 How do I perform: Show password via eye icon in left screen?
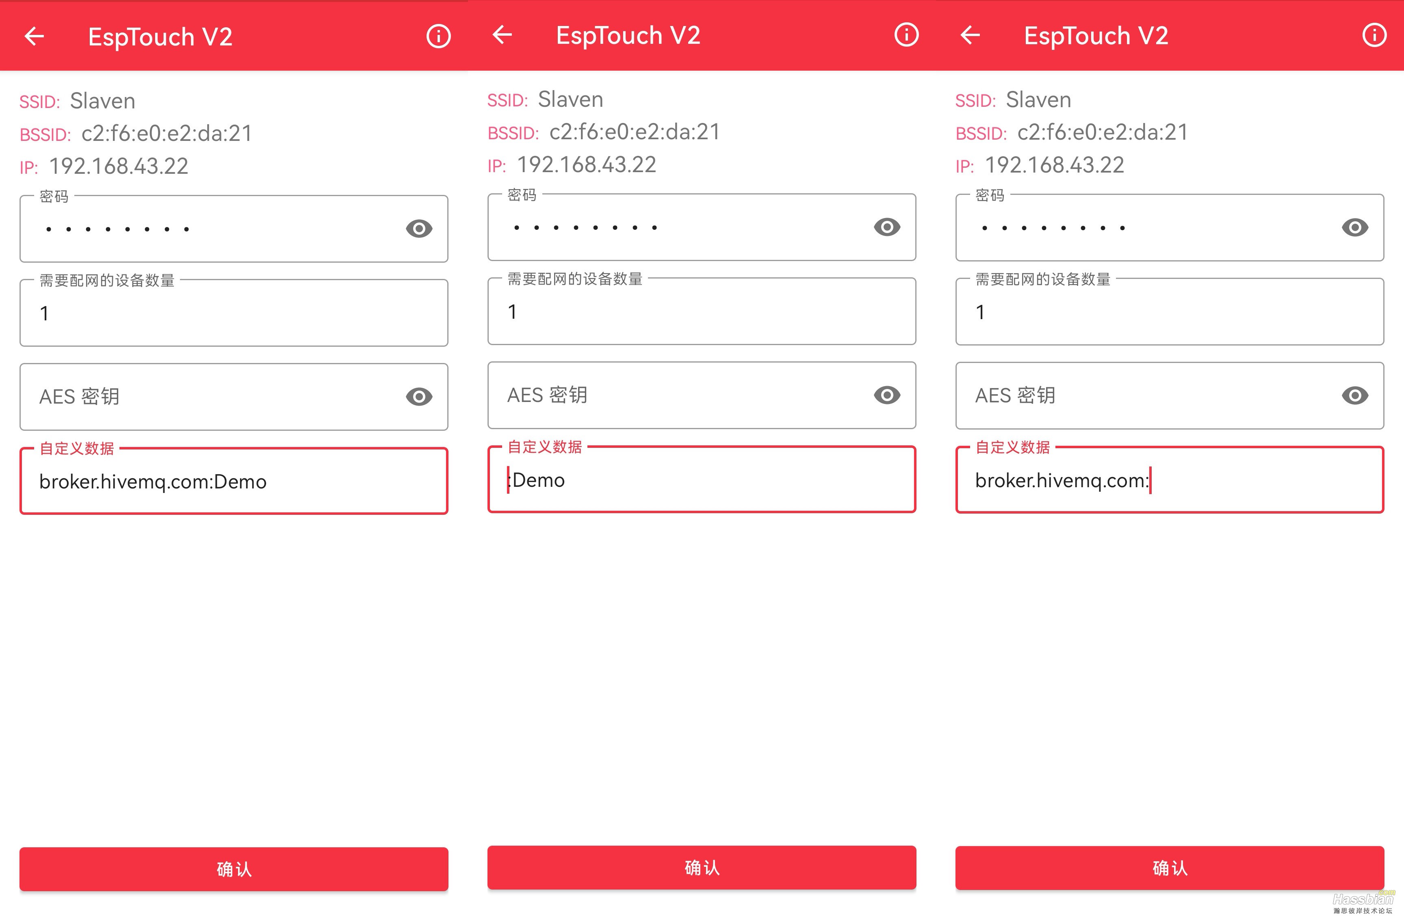[x=419, y=229]
